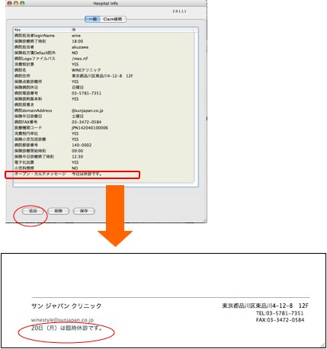Switch to the Claim接続 tab
This screenshot has width=327, height=349.
(x=113, y=19)
